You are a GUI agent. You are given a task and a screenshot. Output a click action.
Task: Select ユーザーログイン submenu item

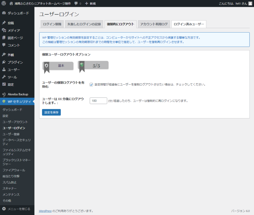(x=14, y=128)
